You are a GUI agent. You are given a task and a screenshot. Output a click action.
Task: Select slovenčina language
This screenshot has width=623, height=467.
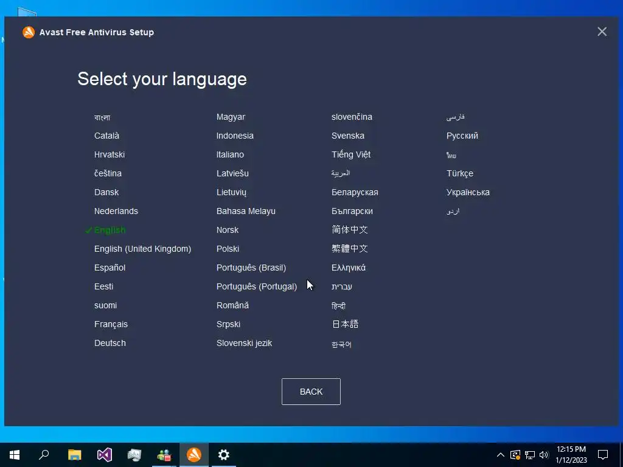(x=352, y=117)
